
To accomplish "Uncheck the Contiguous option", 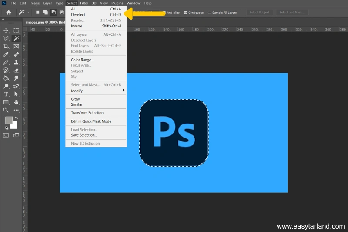I will (x=186, y=13).
